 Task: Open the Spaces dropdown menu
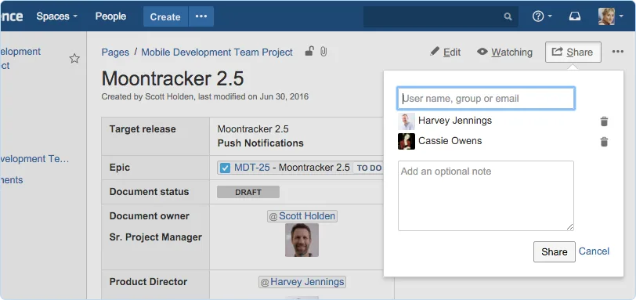(x=56, y=16)
